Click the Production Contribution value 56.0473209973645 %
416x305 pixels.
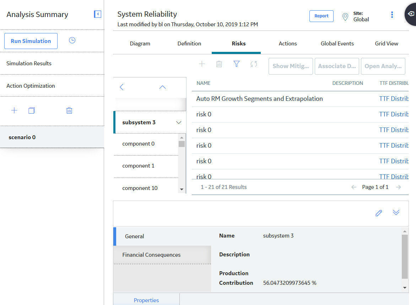(x=290, y=283)
